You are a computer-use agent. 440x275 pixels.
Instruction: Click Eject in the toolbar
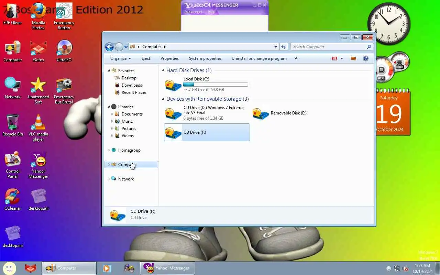tap(146, 58)
